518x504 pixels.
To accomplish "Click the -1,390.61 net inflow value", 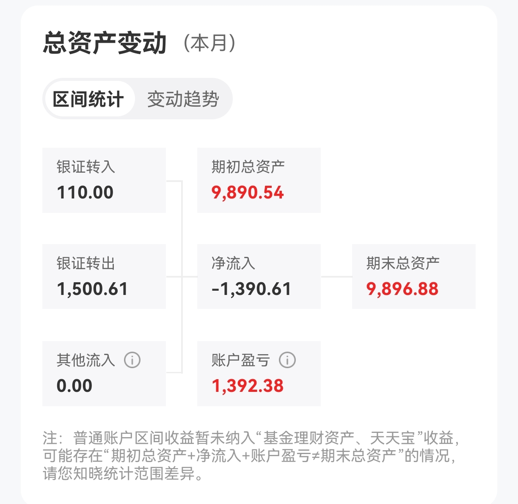I will tap(251, 289).
